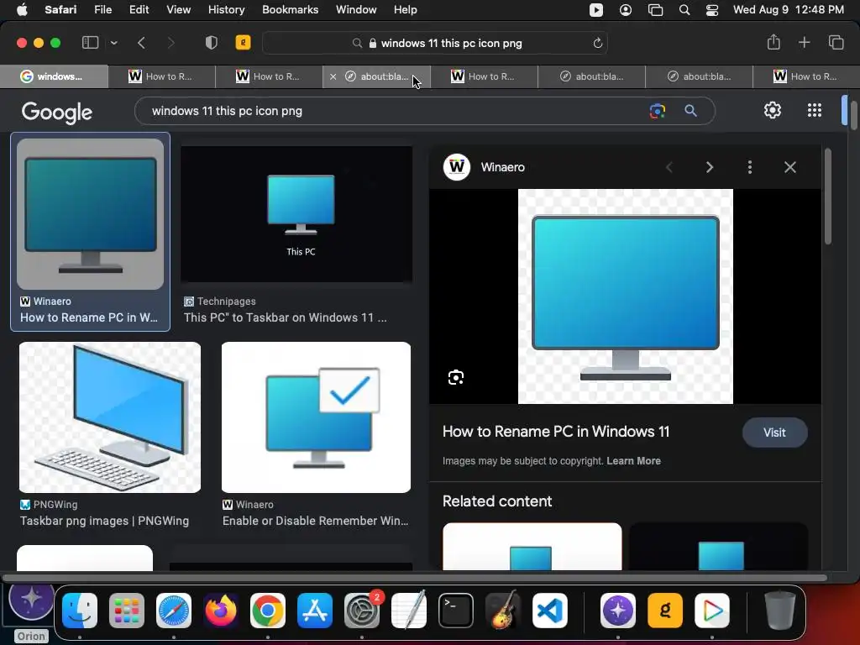
Task: Open 'How to Rename PC in W...' link
Action: pyautogui.click(x=89, y=317)
